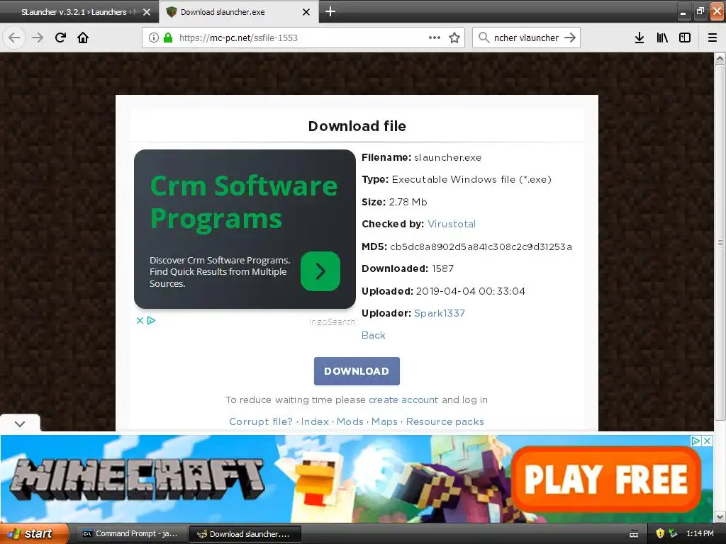Open the Resource packs link

(x=445, y=422)
